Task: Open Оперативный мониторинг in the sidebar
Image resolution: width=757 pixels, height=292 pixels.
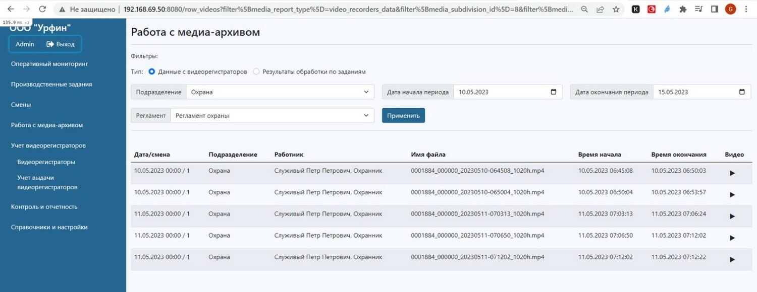Action: tap(49, 64)
